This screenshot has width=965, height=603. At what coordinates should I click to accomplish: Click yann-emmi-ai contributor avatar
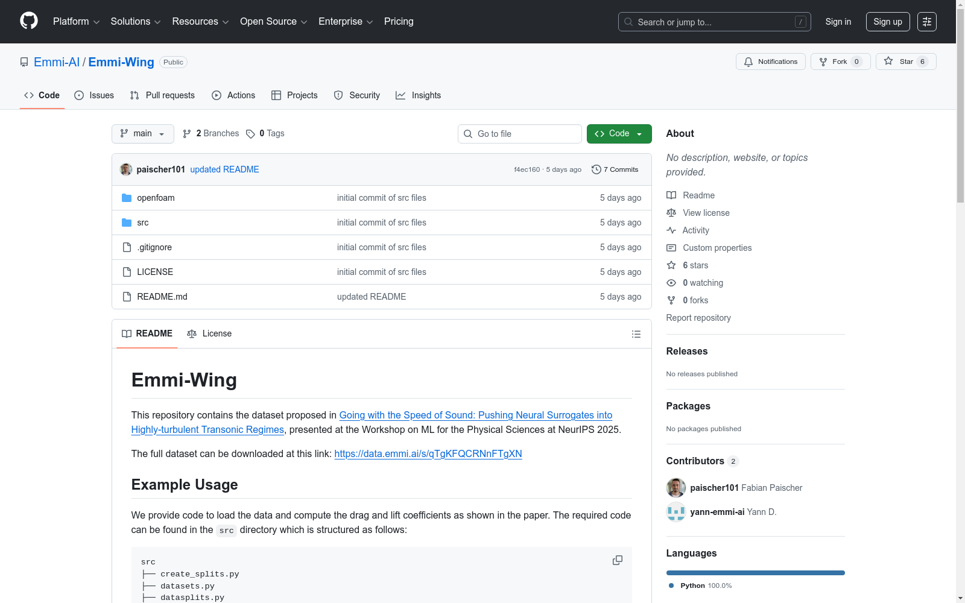pos(676,512)
